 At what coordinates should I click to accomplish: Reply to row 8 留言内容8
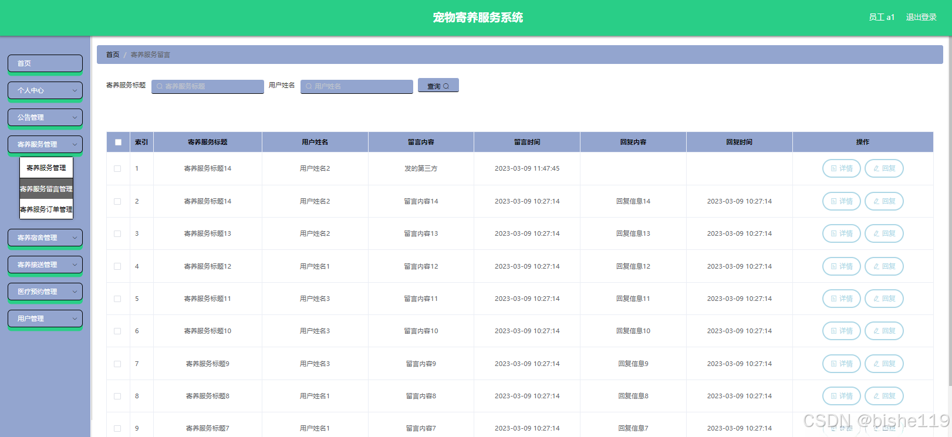884,396
